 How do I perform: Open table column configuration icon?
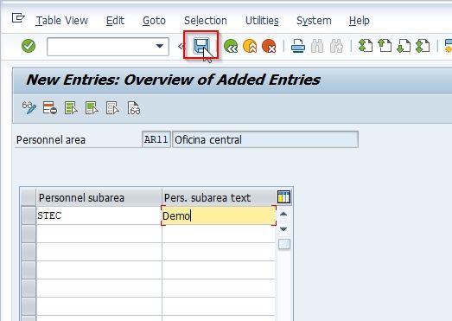coord(283,197)
